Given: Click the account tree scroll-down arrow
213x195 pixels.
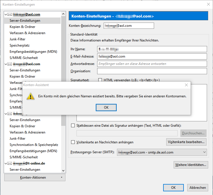Looking at the screenshot, I should click(x=63, y=170).
